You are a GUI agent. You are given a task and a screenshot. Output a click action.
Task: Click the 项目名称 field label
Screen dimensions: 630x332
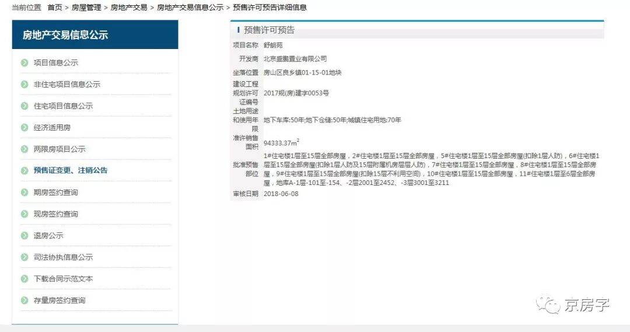point(246,46)
